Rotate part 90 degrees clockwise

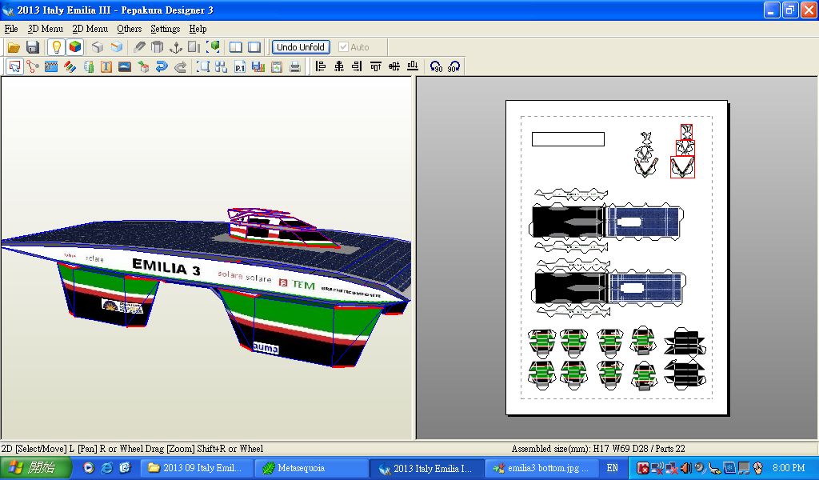[453, 67]
